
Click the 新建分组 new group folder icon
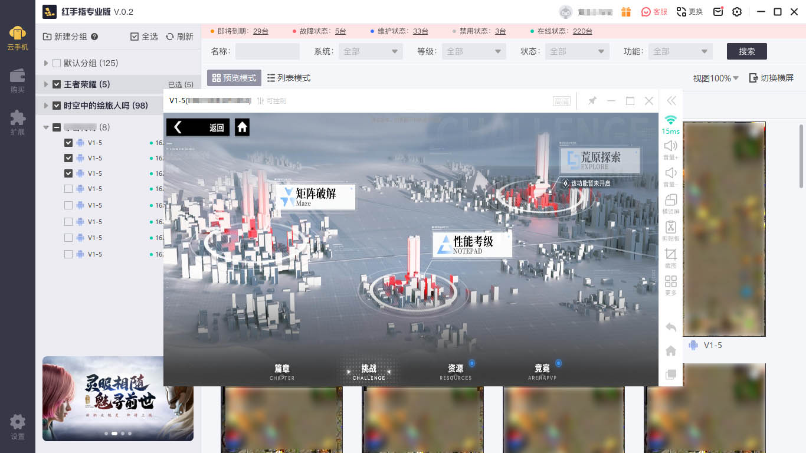tap(47, 37)
